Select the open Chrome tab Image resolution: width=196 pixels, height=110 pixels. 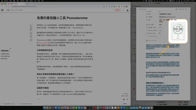click(16, 4)
